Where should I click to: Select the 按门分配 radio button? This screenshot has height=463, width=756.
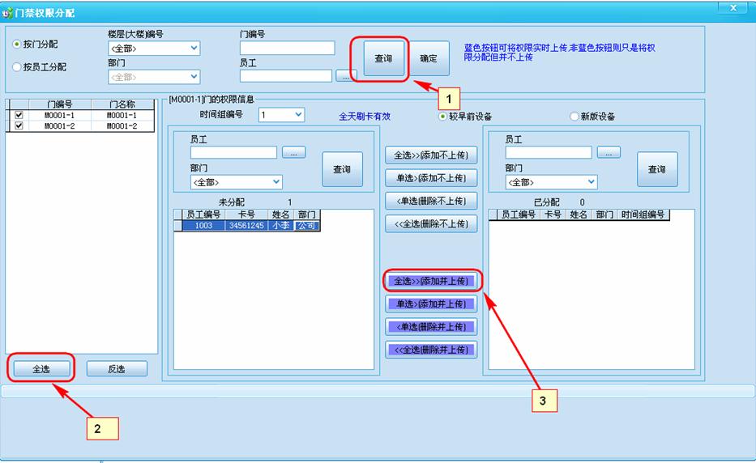[17, 44]
